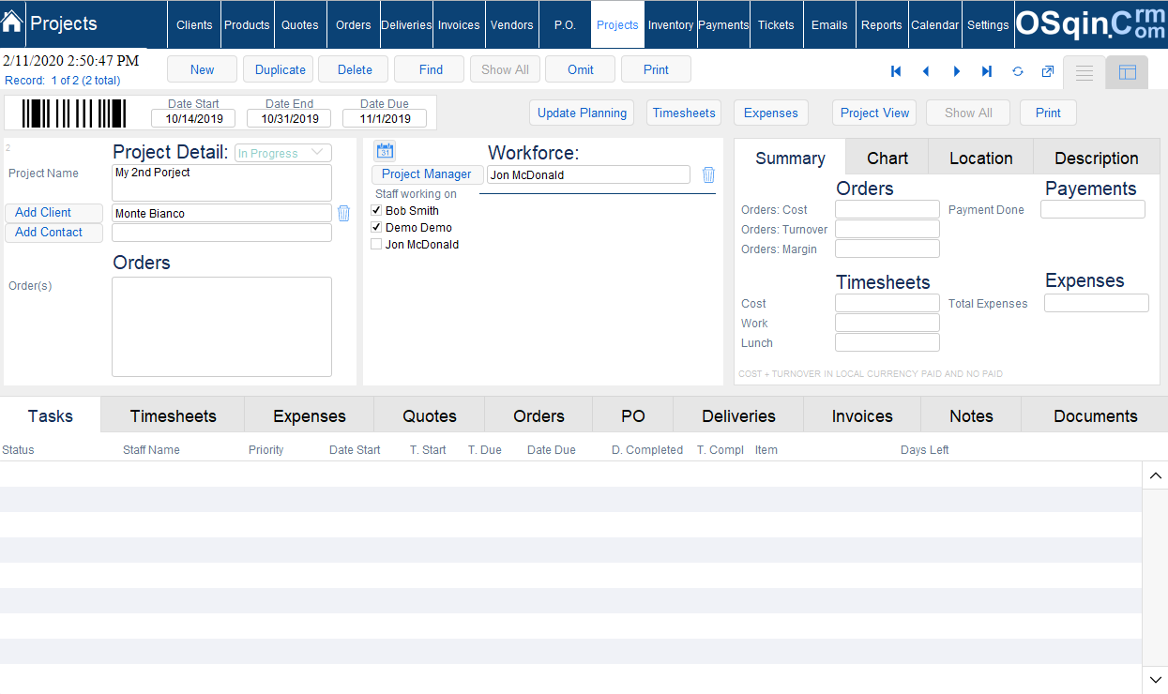Click Date Start field 10/14/2019
The image size is (1168, 694).
(193, 118)
